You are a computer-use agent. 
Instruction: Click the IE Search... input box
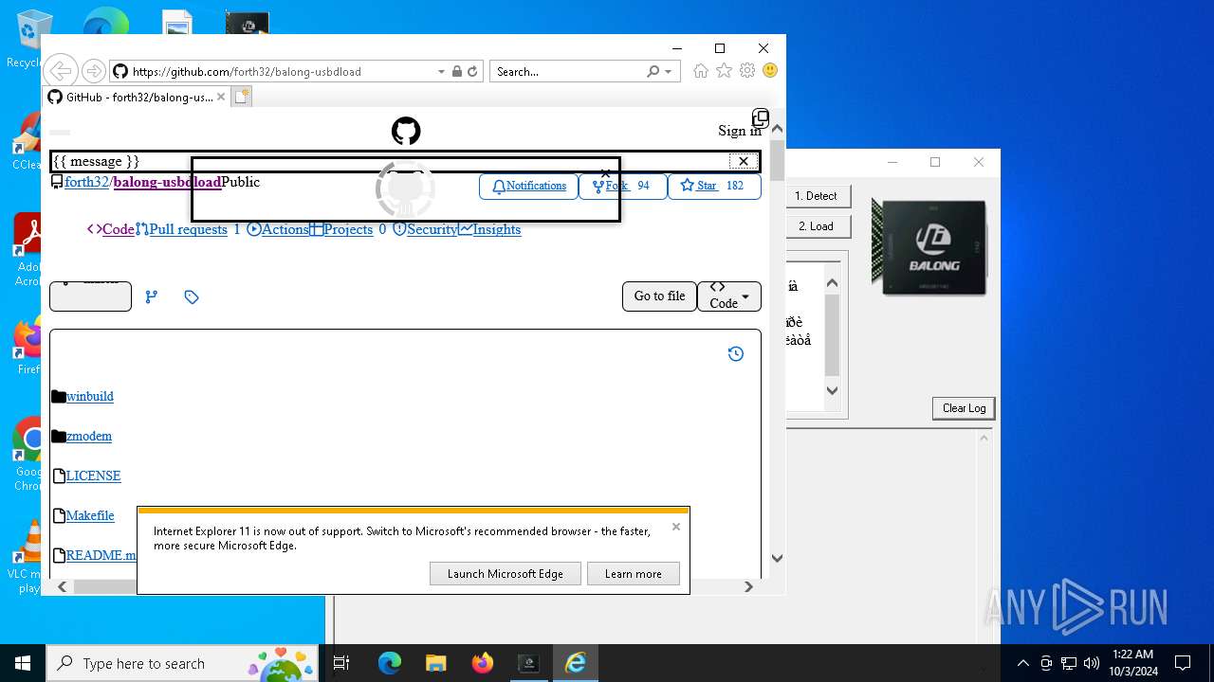pos(567,71)
